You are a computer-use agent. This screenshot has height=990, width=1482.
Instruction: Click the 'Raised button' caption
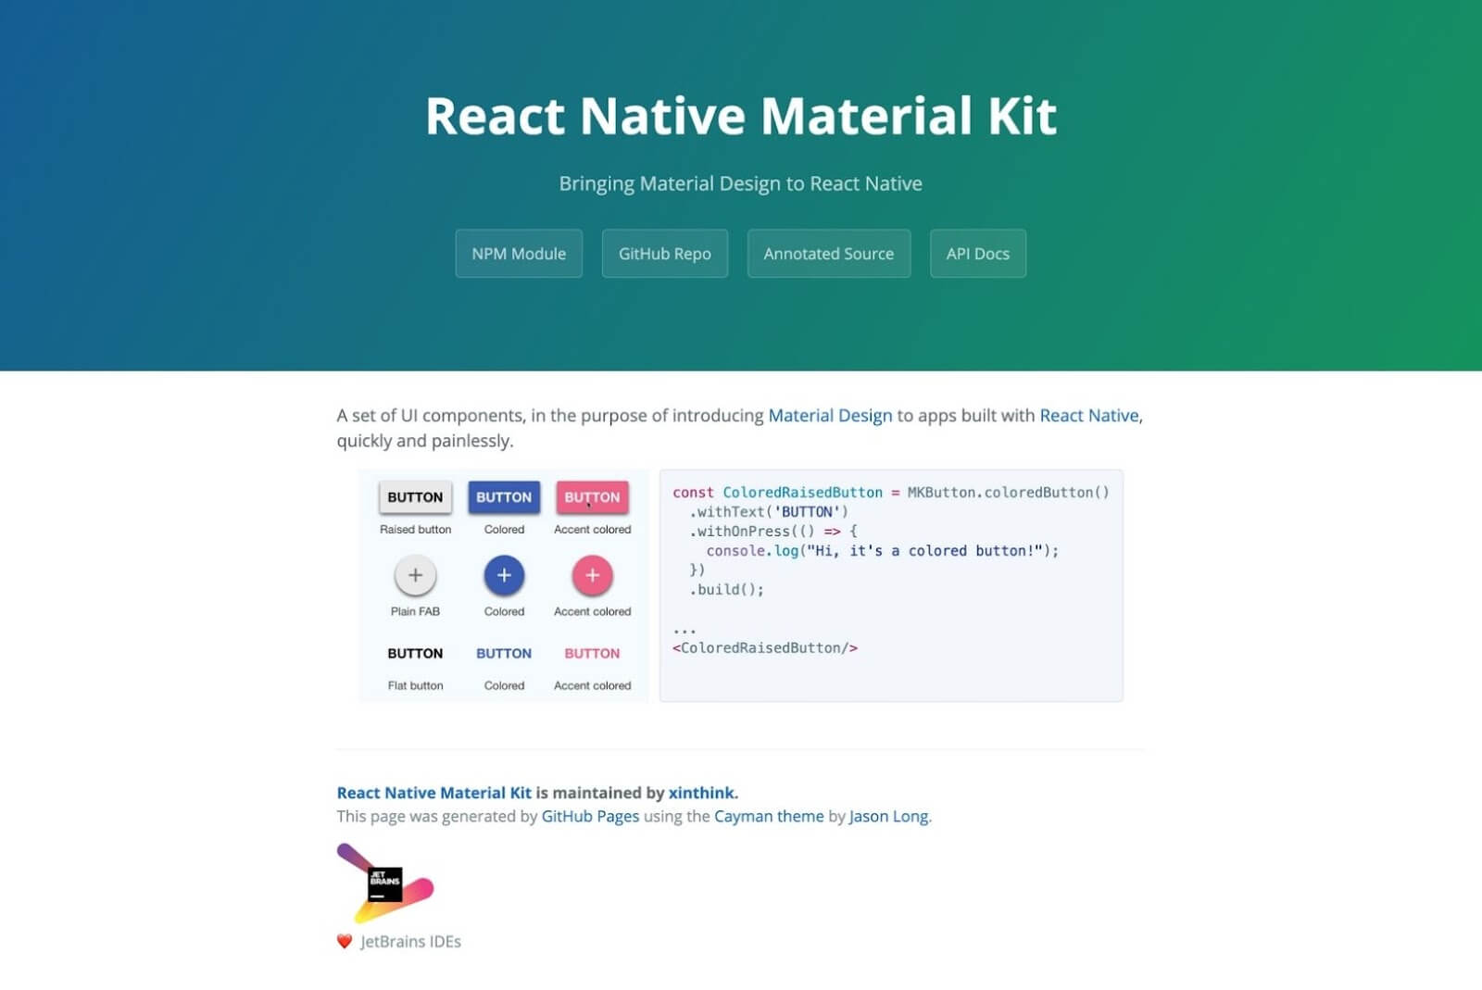tap(415, 530)
